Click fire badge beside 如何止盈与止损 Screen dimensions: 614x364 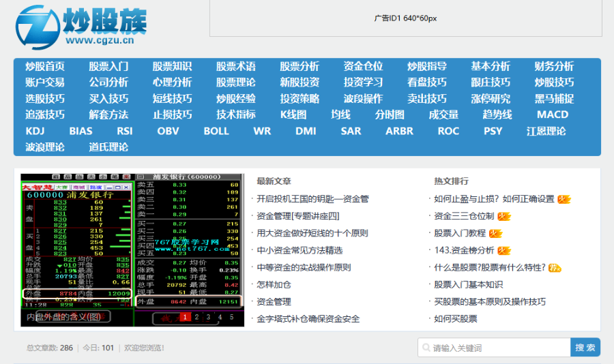point(564,200)
